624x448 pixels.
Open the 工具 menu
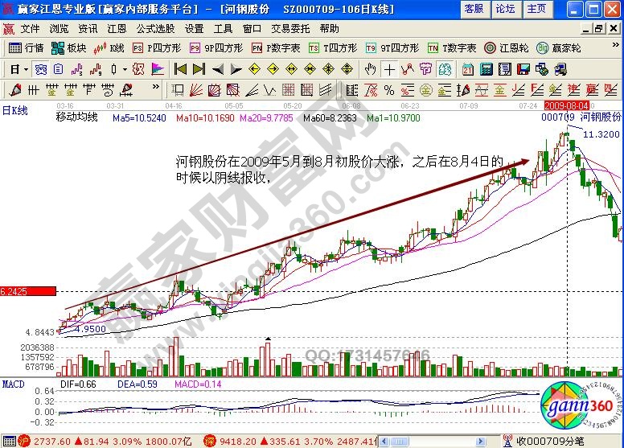pos(223,29)
